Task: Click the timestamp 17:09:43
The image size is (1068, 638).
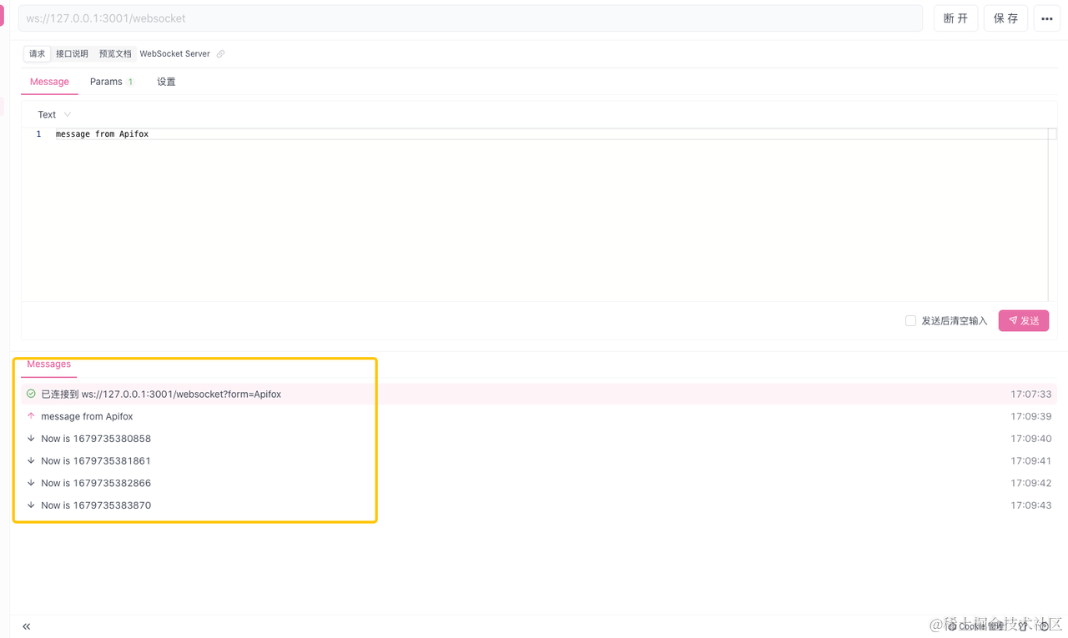Action: point(1030,505)
